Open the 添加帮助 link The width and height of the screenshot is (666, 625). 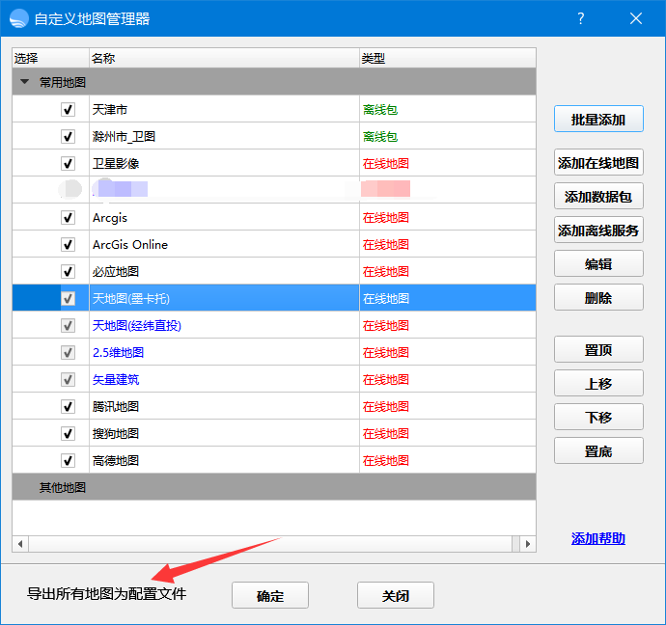[x=597, y=538]
